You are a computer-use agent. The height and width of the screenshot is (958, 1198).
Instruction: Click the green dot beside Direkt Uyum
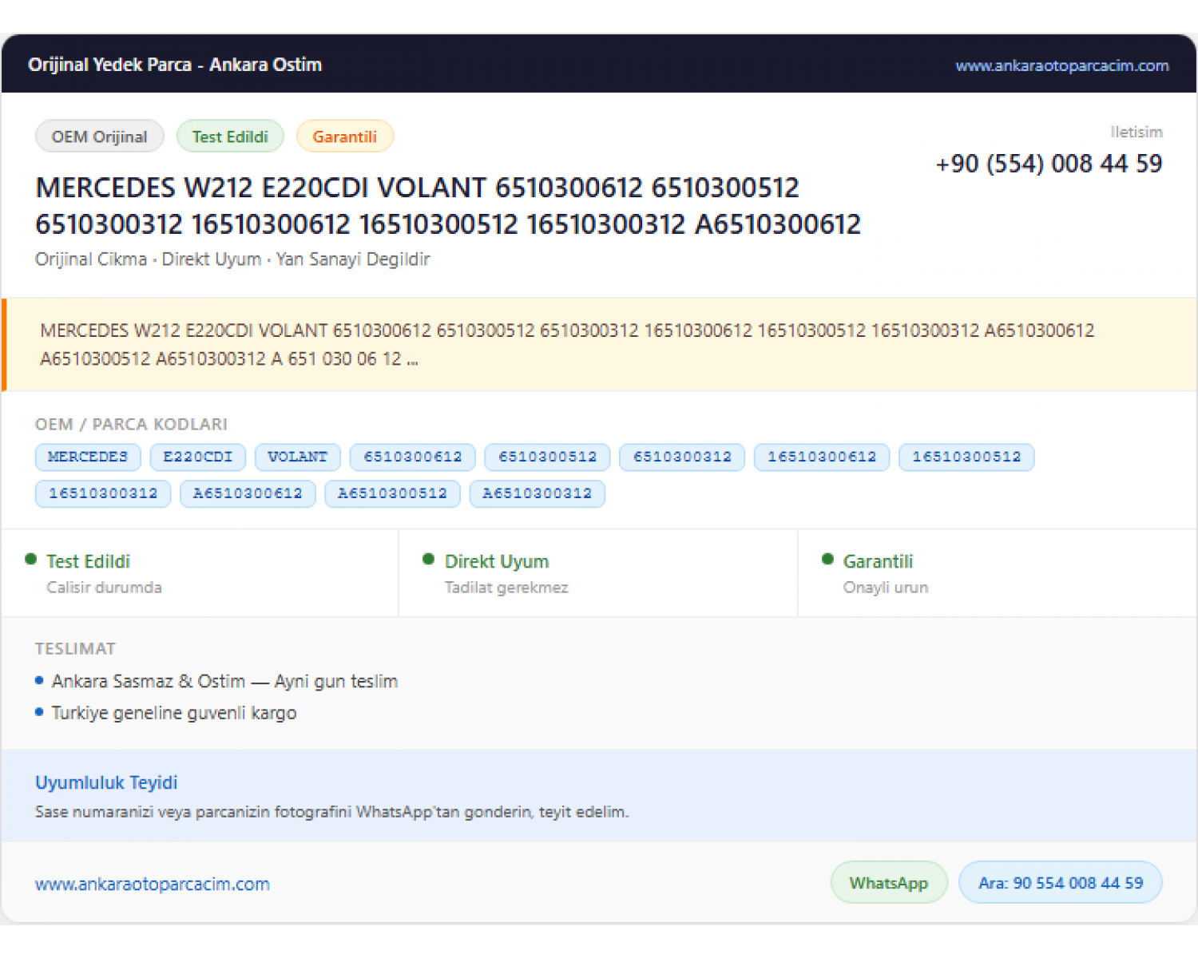tap(429, 560)
